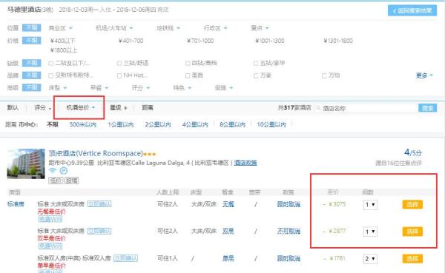Screen dimensions: 445x273
Task: Expand 更多 brands list
Action: click(424, 75)
